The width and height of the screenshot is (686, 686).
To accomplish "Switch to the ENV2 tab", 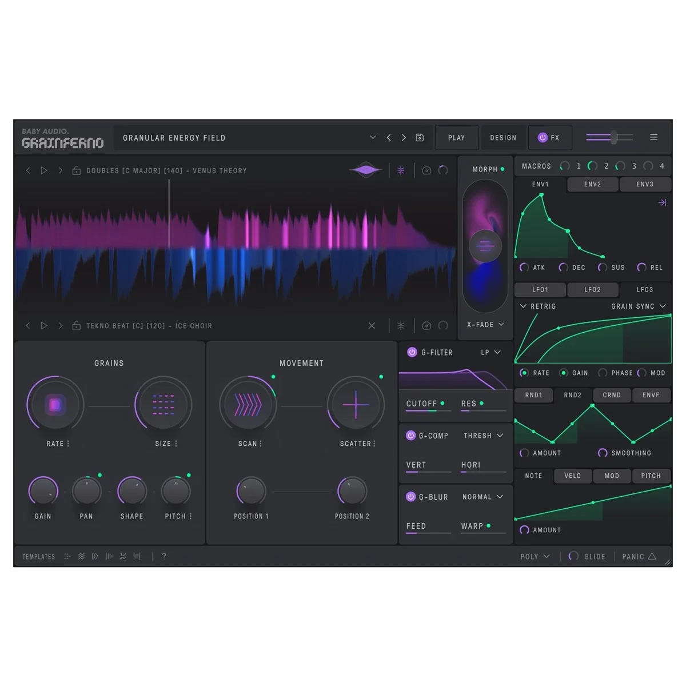I will tap(592, 184).
